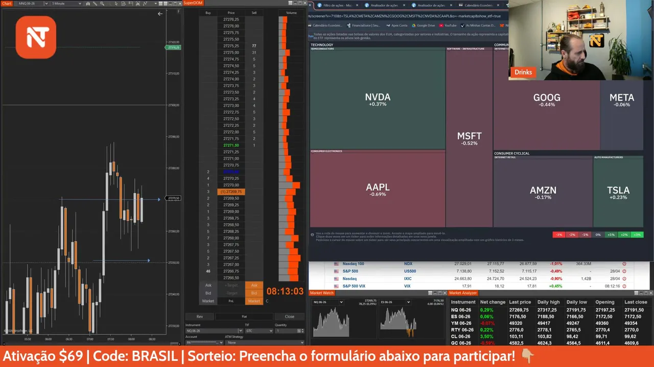Select the CL 06-26 row in Market Analyzer

click(550, 336)
